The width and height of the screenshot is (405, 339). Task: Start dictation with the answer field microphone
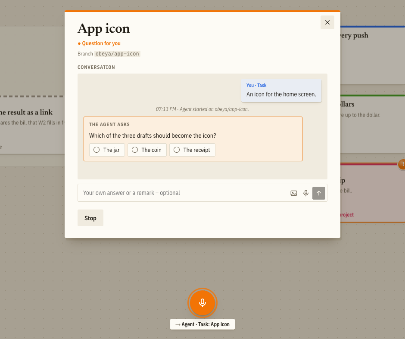[x=306, y=193]
